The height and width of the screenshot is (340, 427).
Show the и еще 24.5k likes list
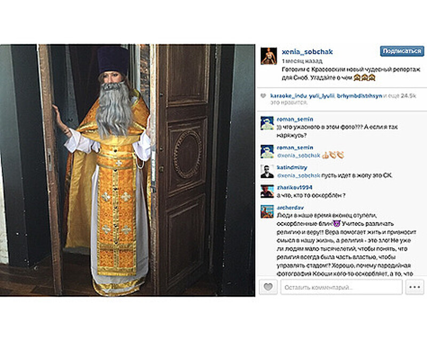[400, 96]
